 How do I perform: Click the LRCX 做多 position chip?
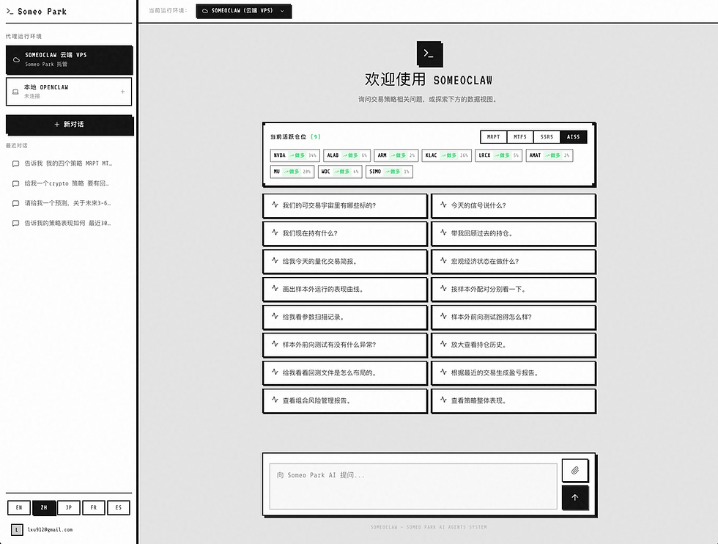[x=498, y=156]
